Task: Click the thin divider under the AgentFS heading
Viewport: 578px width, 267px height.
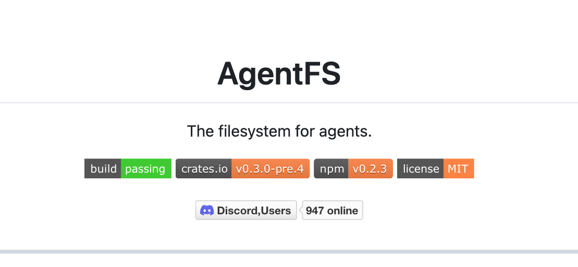Action: (289, 103)
